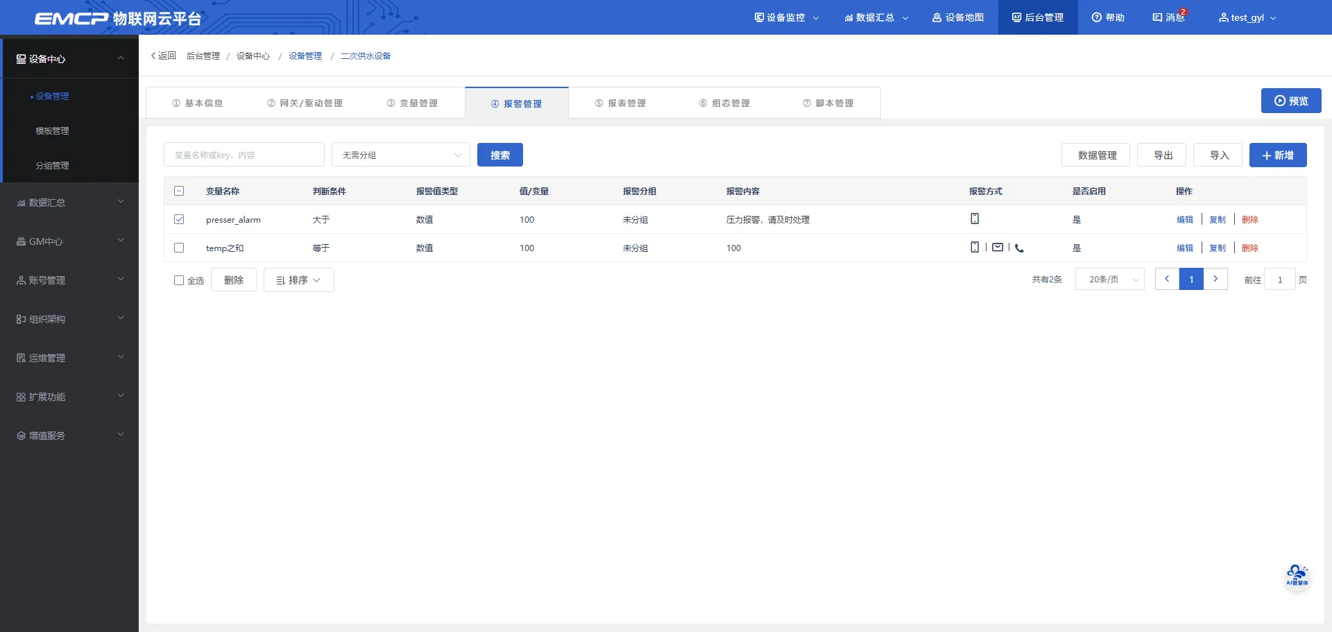The height and width of the screenshot is (632, 1332).
Task: Click phone alarm icon in presser_alarm row
Action: point(975,219)
